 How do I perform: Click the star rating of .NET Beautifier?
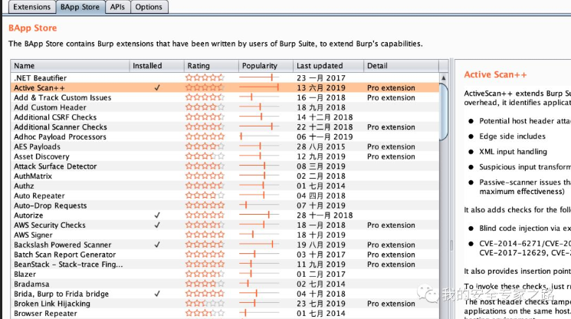205,77
